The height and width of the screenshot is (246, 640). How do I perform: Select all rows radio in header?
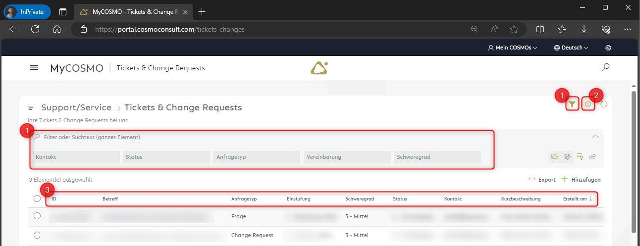(x=37, y=198)
